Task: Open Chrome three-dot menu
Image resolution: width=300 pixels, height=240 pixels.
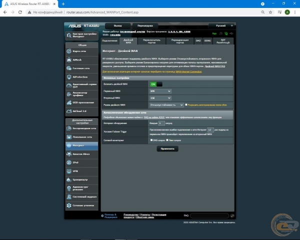Action: (x=295, y=12)
